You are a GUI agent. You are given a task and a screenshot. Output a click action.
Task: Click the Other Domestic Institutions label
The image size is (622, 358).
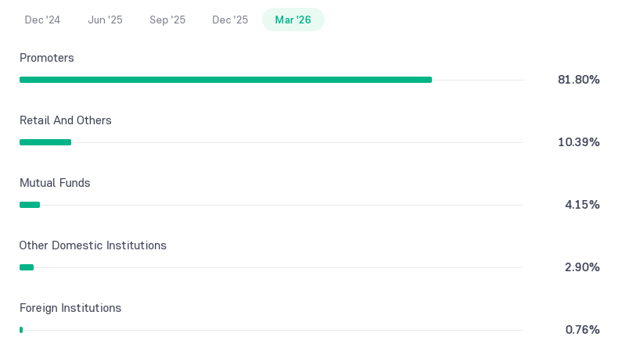click(x=93, y=245)
